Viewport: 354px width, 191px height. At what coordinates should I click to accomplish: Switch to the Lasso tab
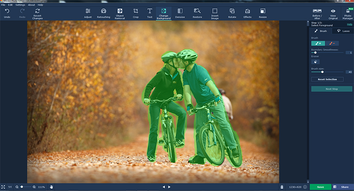[343, 31]
